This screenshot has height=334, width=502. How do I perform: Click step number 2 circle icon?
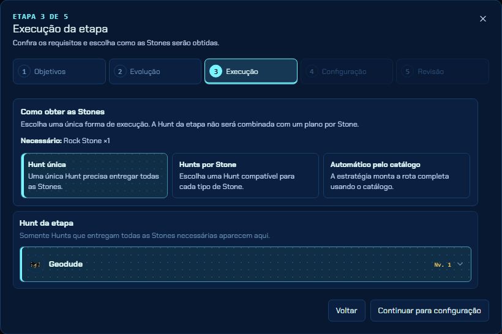[120, 72]
